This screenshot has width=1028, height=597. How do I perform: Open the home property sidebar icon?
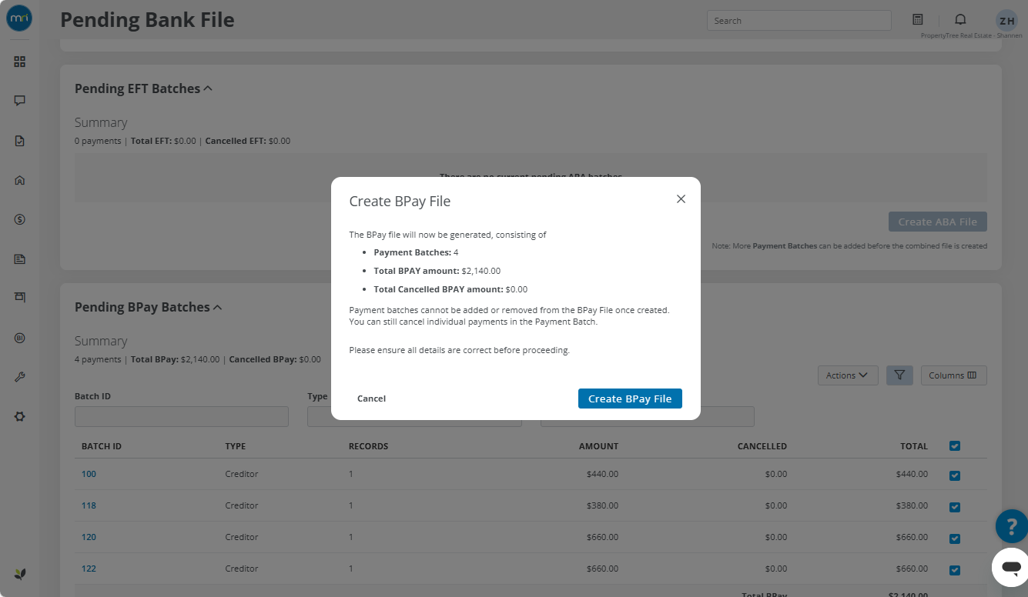20,180
